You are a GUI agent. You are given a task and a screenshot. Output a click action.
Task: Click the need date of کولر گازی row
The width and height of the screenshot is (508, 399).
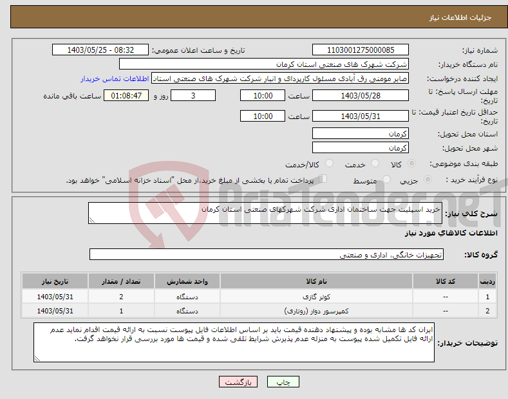pos(55,297)
